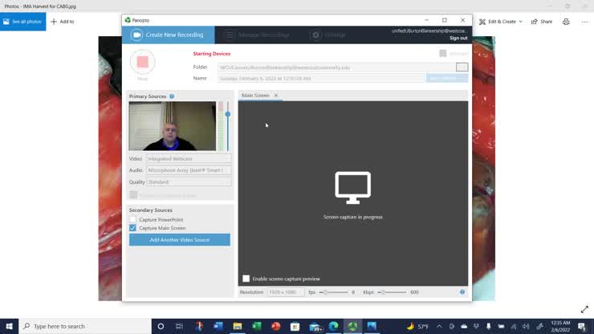Open the Audio microphone dropdown
Screen dimensions: 594x334
point(189,170)
